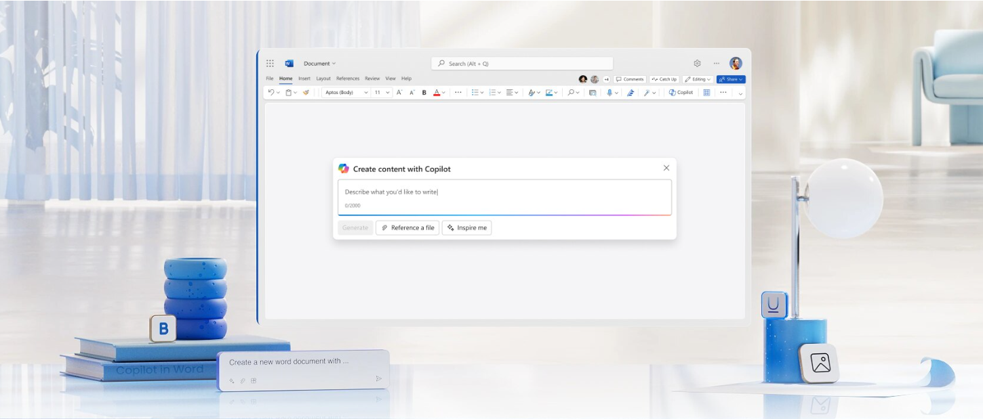Screen dimensions: 983x419
Task: Open the paste options dropdown arrow
Action: pyautogui.click(x=296, y=93)
